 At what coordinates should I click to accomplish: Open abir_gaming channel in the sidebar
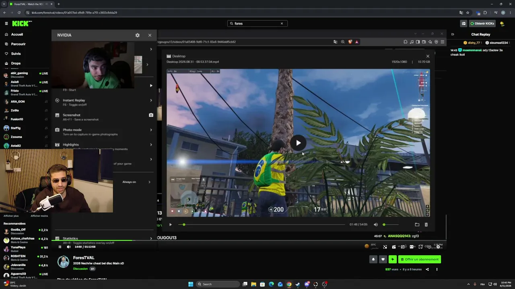click(x=26, y=75)
